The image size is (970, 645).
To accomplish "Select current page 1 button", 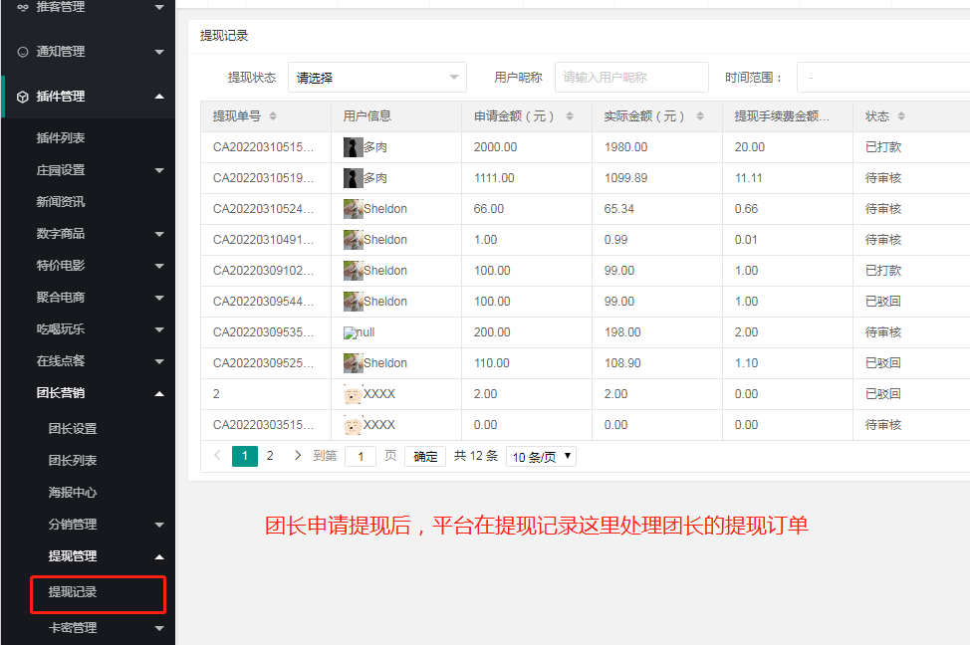I will [245, 456].
